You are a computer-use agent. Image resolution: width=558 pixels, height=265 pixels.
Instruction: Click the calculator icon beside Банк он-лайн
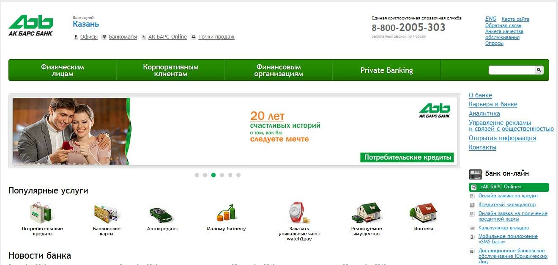[x=476, y=174]
